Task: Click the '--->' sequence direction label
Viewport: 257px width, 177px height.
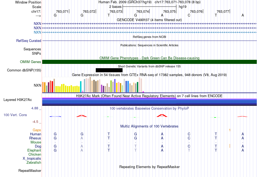Action: 38,16
